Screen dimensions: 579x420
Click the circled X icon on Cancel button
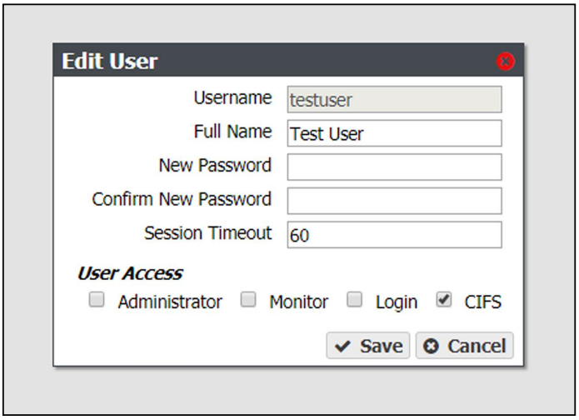(431, 346)
